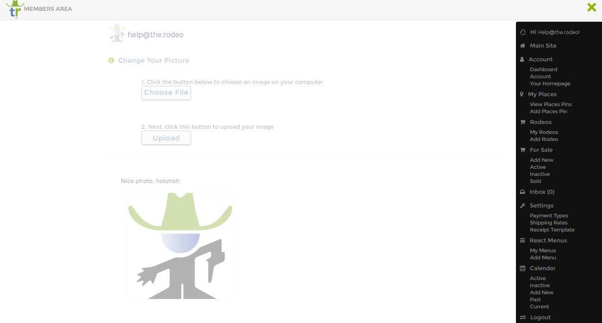
Task: Select Your Homepage in sidebar
Action: 550,83
